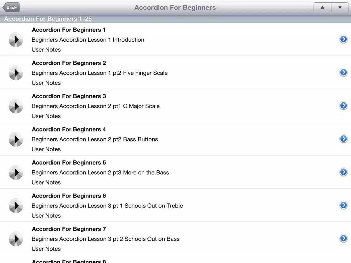351x263 pixels.
Task: Select title 'Accordion For Beginners 2'
Action: pos(69,63)
